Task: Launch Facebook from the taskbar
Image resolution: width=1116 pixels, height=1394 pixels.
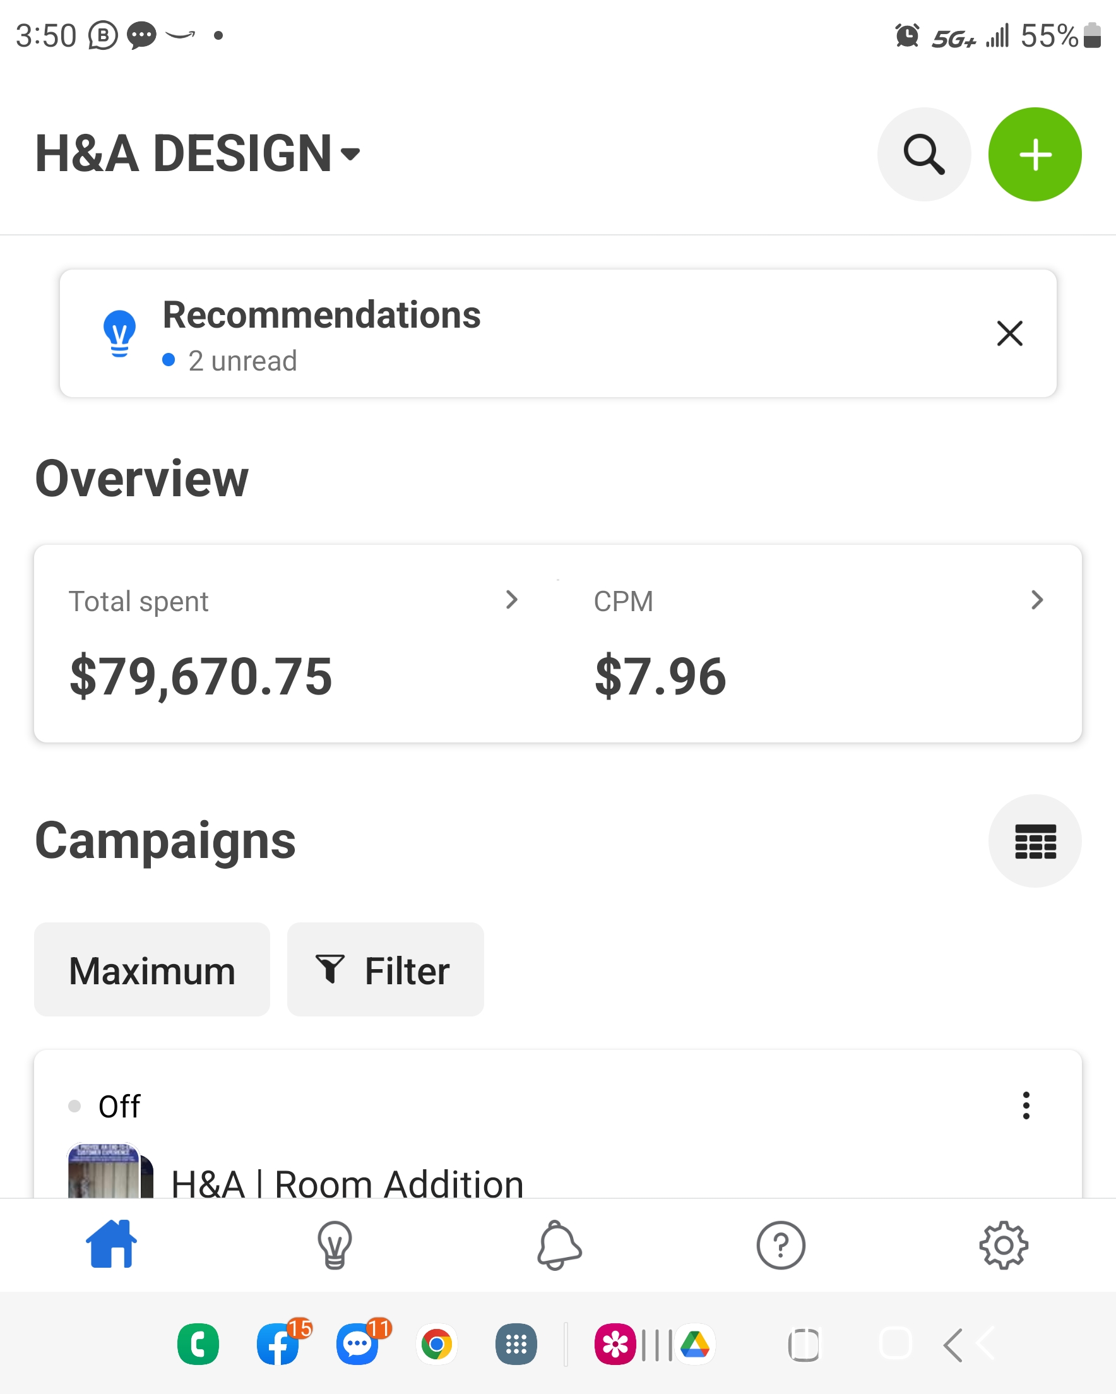Action: (278, 1345)
